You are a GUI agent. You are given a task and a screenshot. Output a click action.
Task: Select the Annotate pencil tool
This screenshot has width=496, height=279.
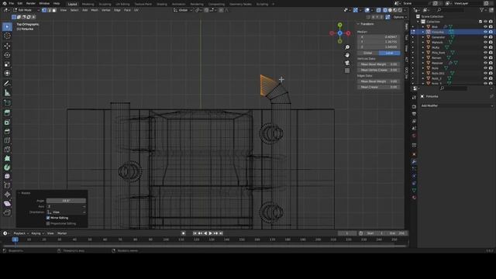7,84
